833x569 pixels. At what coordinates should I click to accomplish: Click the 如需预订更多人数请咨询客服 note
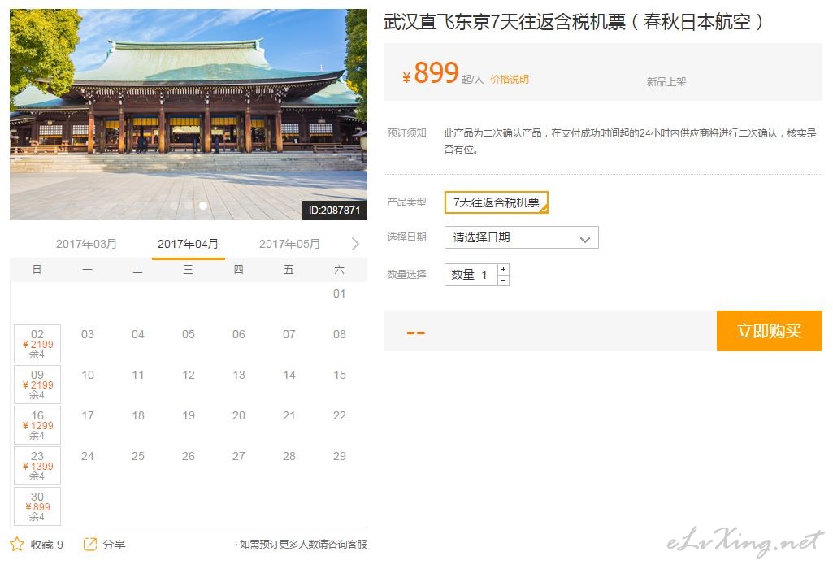(x=303, y=545)
